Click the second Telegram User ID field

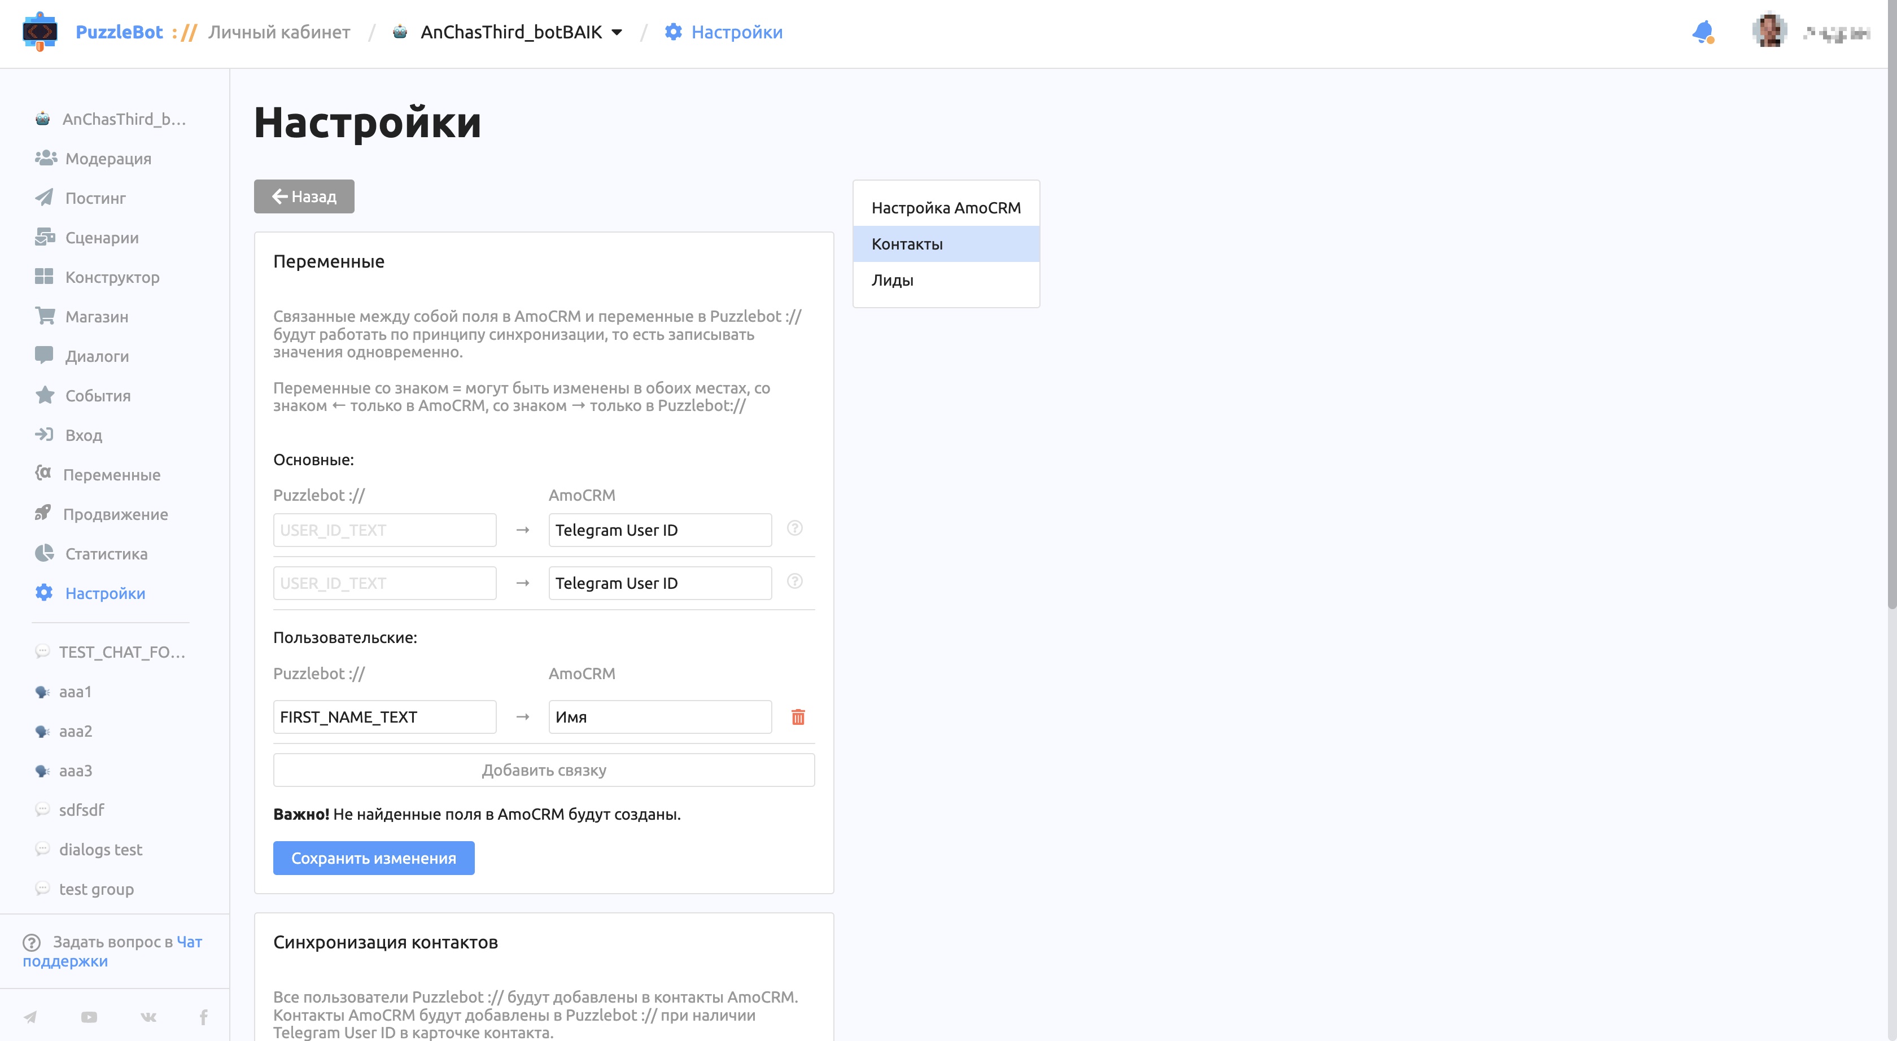(661, 583)
